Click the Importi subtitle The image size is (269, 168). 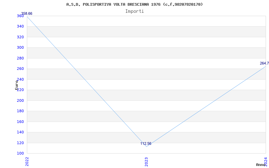point(134,11)
